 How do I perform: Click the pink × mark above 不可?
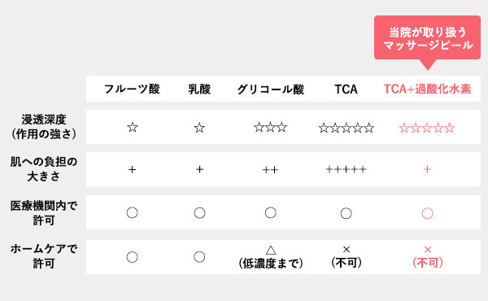tap(428, 249)
